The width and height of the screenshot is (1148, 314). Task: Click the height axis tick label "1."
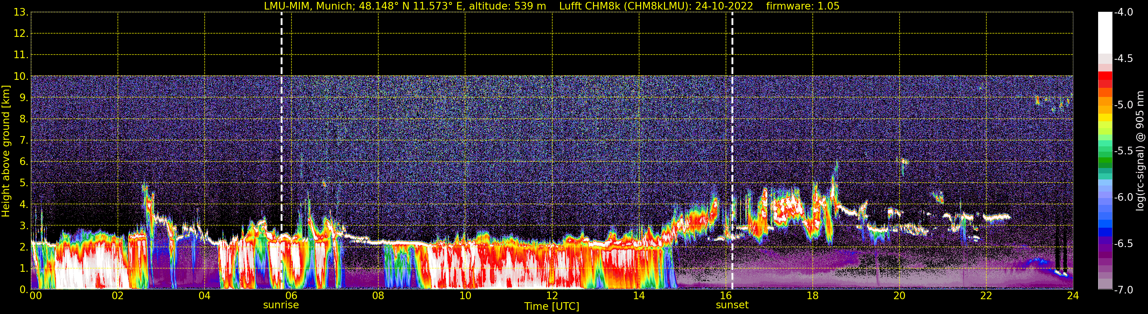tap(24, 269)
